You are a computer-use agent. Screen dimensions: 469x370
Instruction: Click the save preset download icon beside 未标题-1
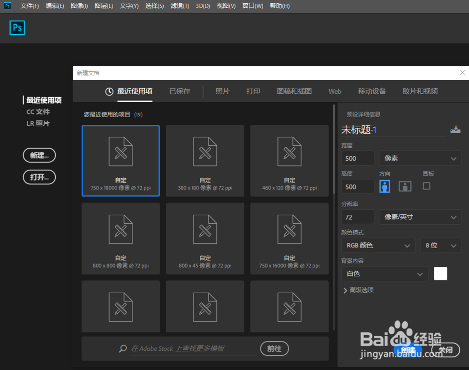[x=455, y=129]
